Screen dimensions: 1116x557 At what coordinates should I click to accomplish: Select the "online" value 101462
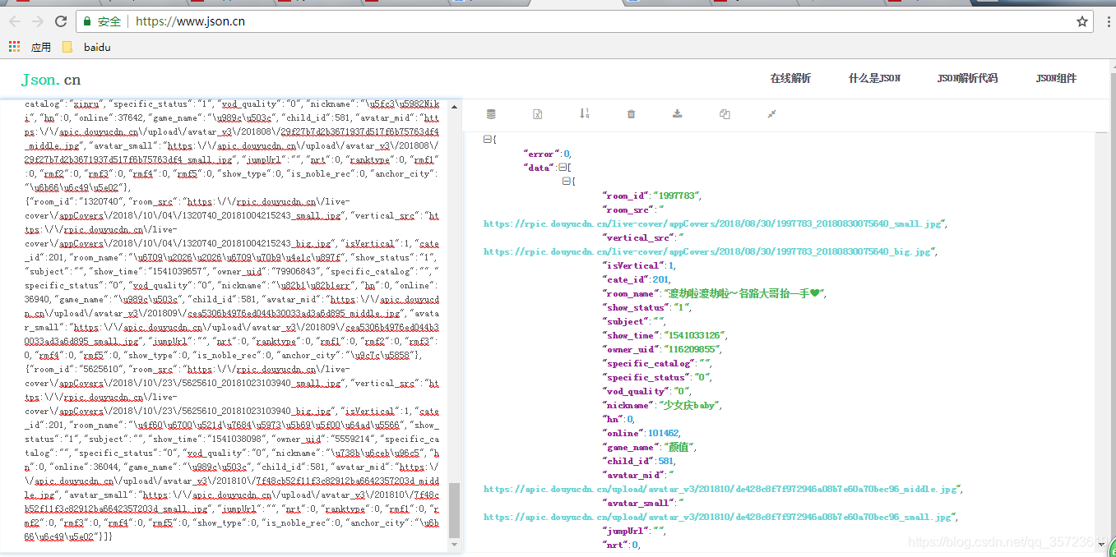tap(663, 433)
